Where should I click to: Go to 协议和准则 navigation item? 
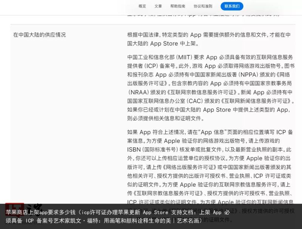[x=203, y=6]
